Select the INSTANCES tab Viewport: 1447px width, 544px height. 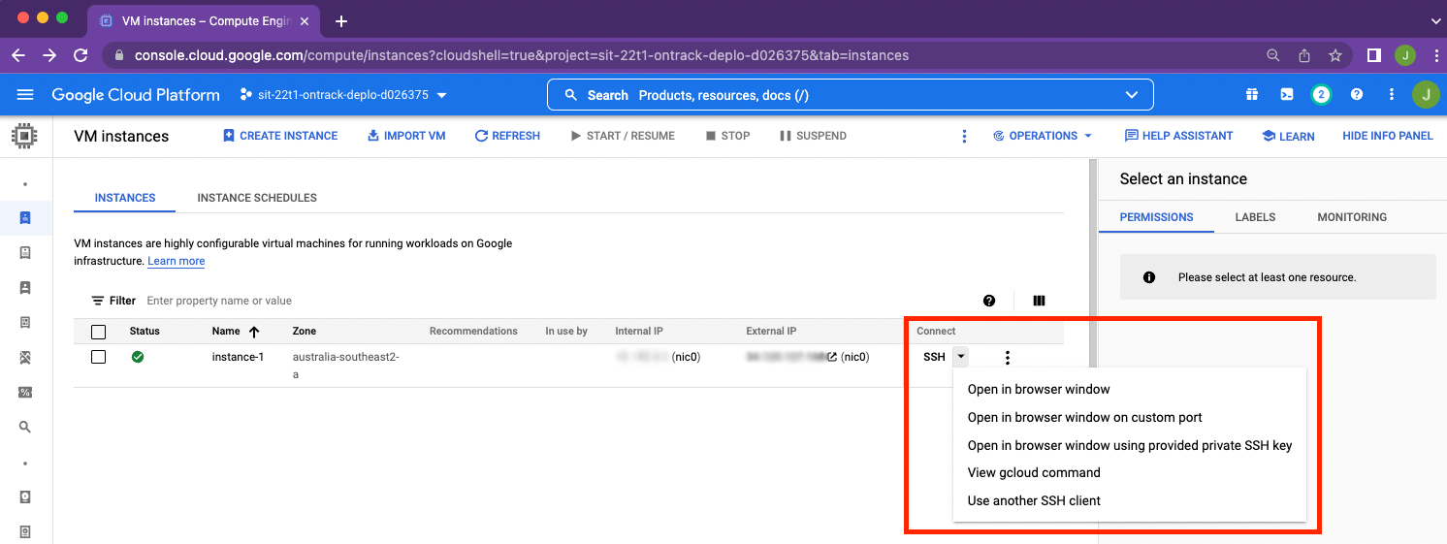(125, 198)
